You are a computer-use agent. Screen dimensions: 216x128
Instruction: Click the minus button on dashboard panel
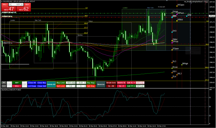coord(4,86)
